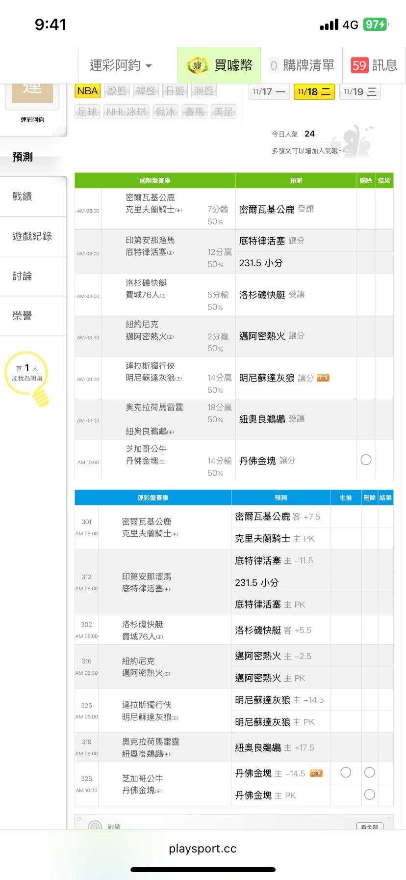Tap the green battery indicator

tap(376, 25)
